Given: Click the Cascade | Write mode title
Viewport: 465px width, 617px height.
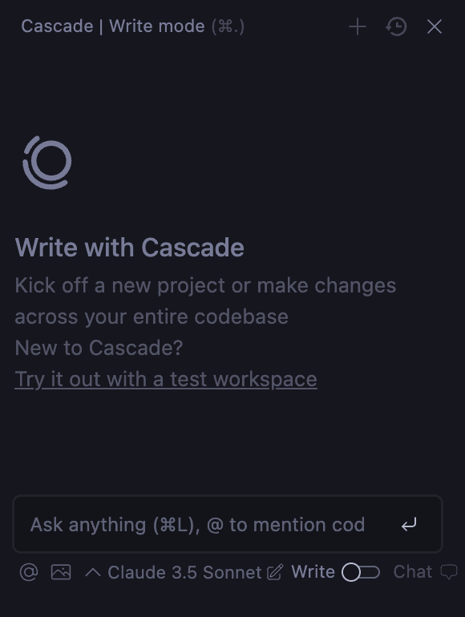Looking at the screenshot, I should 133,26.
